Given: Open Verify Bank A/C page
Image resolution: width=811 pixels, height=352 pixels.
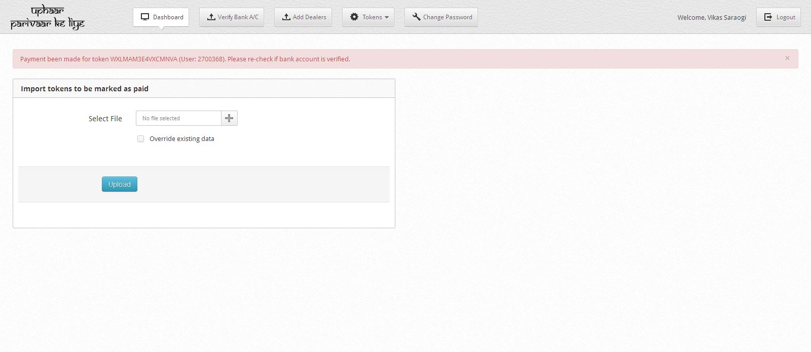Looking at the screenshot, I should pos(232,17).
